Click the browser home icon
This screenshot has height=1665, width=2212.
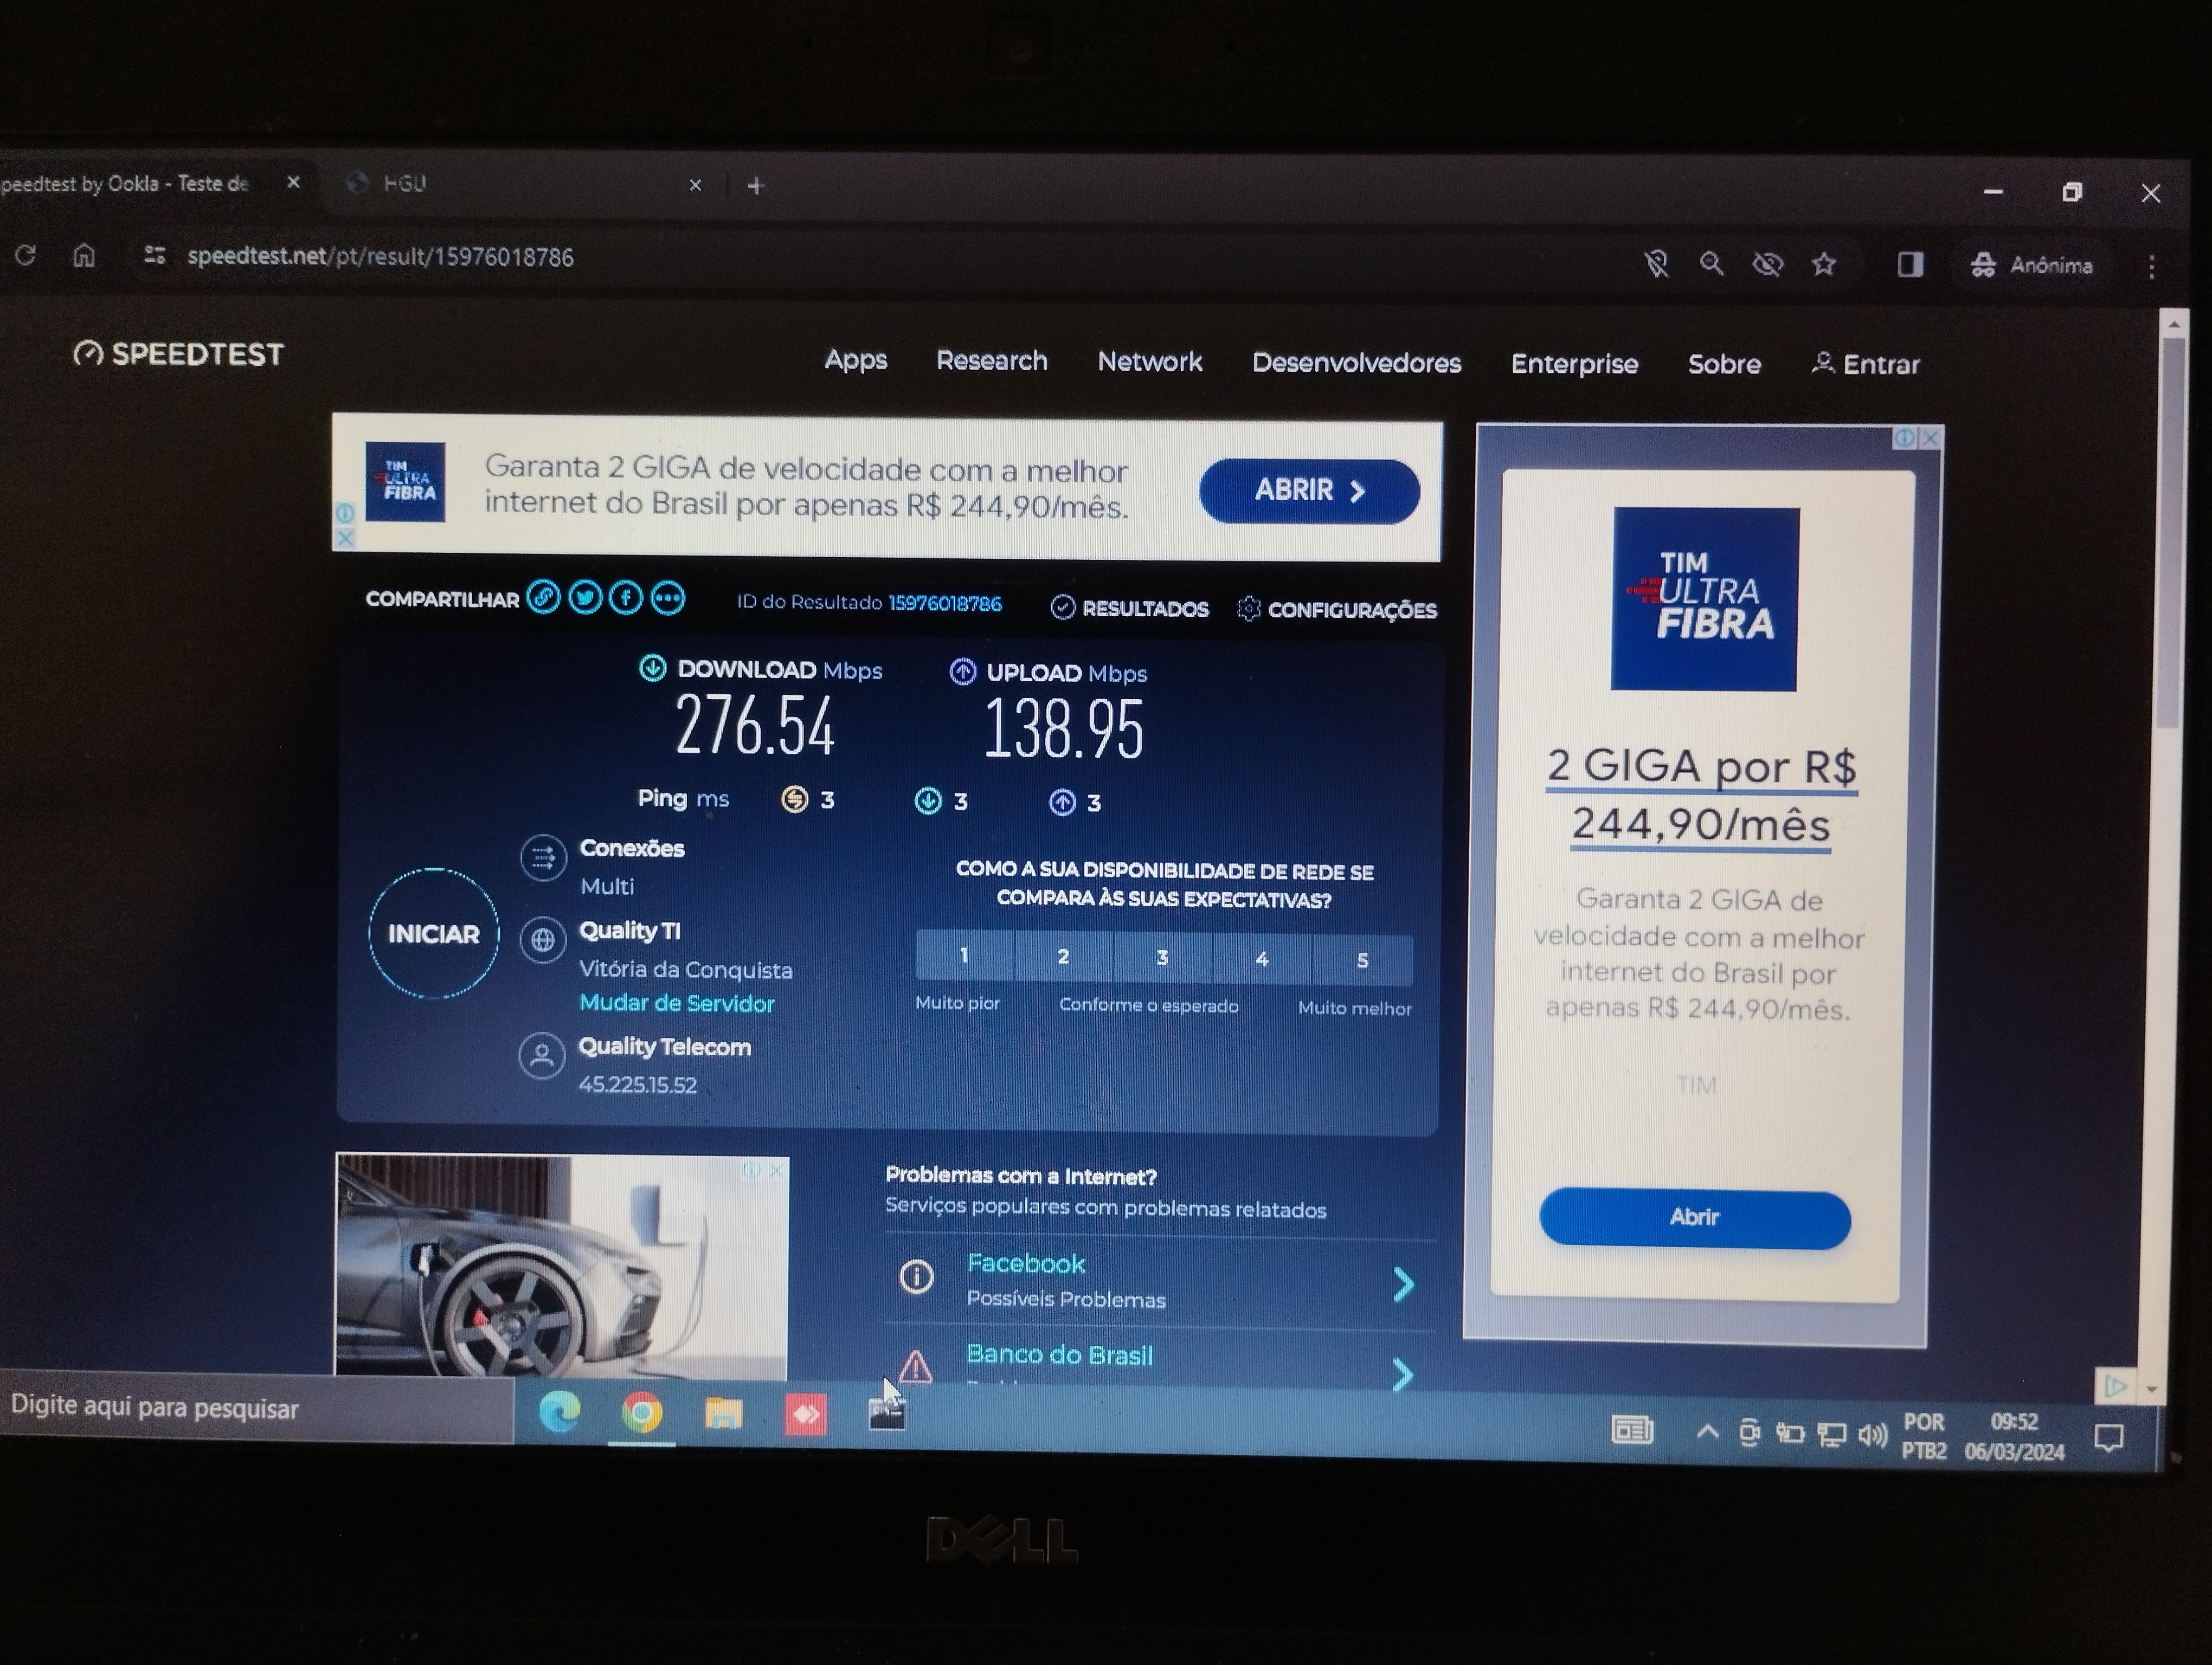pos(84,257)
